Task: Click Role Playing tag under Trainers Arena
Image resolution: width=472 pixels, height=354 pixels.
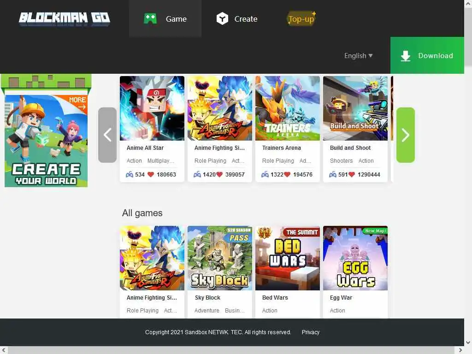Action: tap(278, 161)
